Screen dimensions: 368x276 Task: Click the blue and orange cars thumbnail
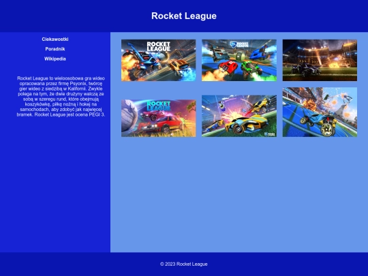(x=158, y=61)
